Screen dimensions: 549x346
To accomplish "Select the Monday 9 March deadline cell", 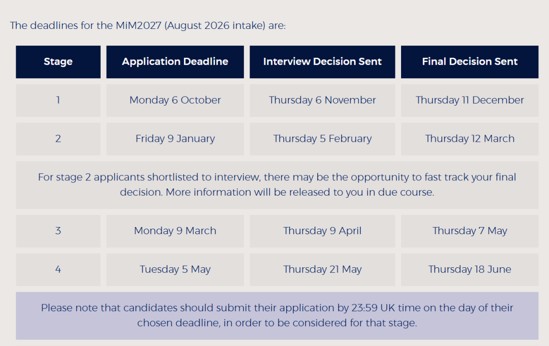I will (x=175, y=231).
